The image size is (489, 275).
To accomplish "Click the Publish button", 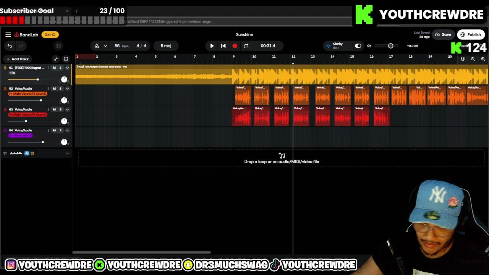I will [471, 35].
